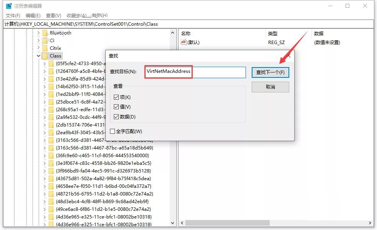Click values pane scroll right arrow

point(370,223)
